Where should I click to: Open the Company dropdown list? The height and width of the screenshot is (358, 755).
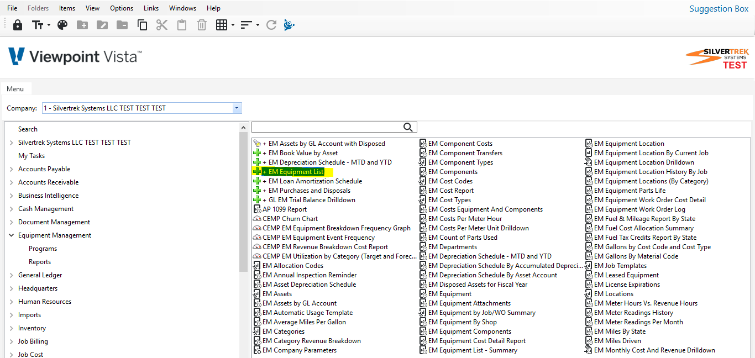[237, 108]
